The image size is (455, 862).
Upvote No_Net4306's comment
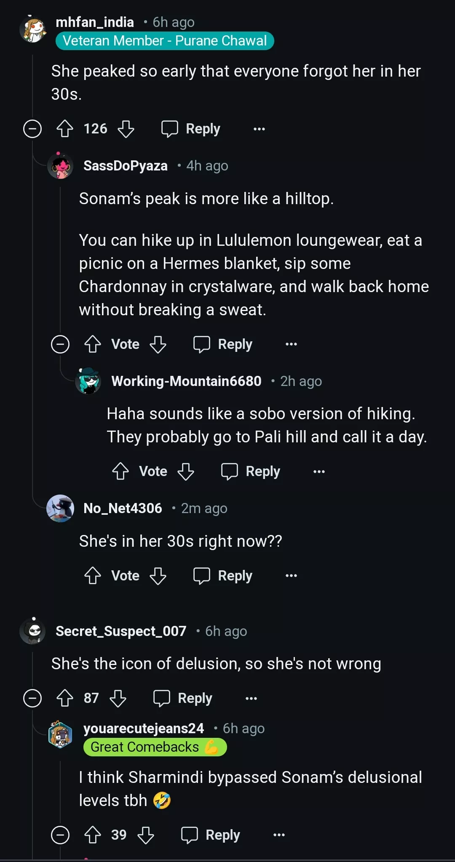click(93, 576)
